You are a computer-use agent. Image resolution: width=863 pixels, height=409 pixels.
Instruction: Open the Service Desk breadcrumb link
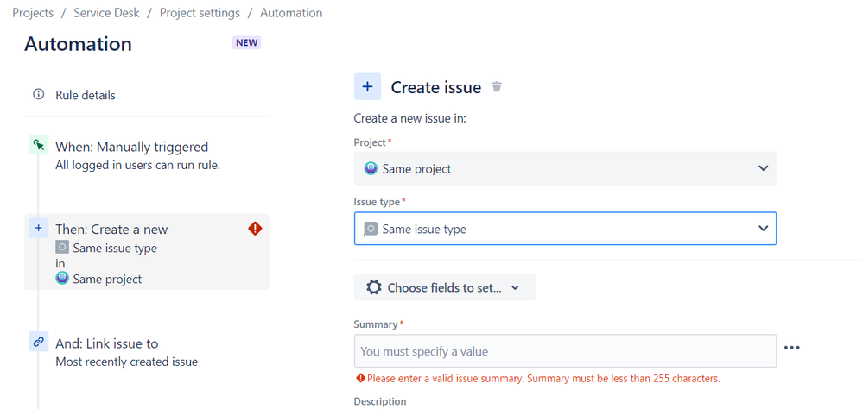[x=107, y=13]
